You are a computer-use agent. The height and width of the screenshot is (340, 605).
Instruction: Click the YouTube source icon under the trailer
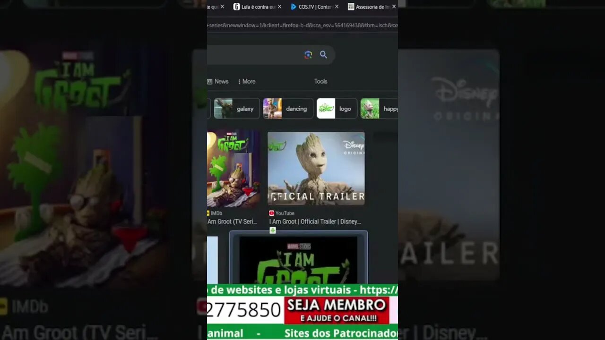272,213
